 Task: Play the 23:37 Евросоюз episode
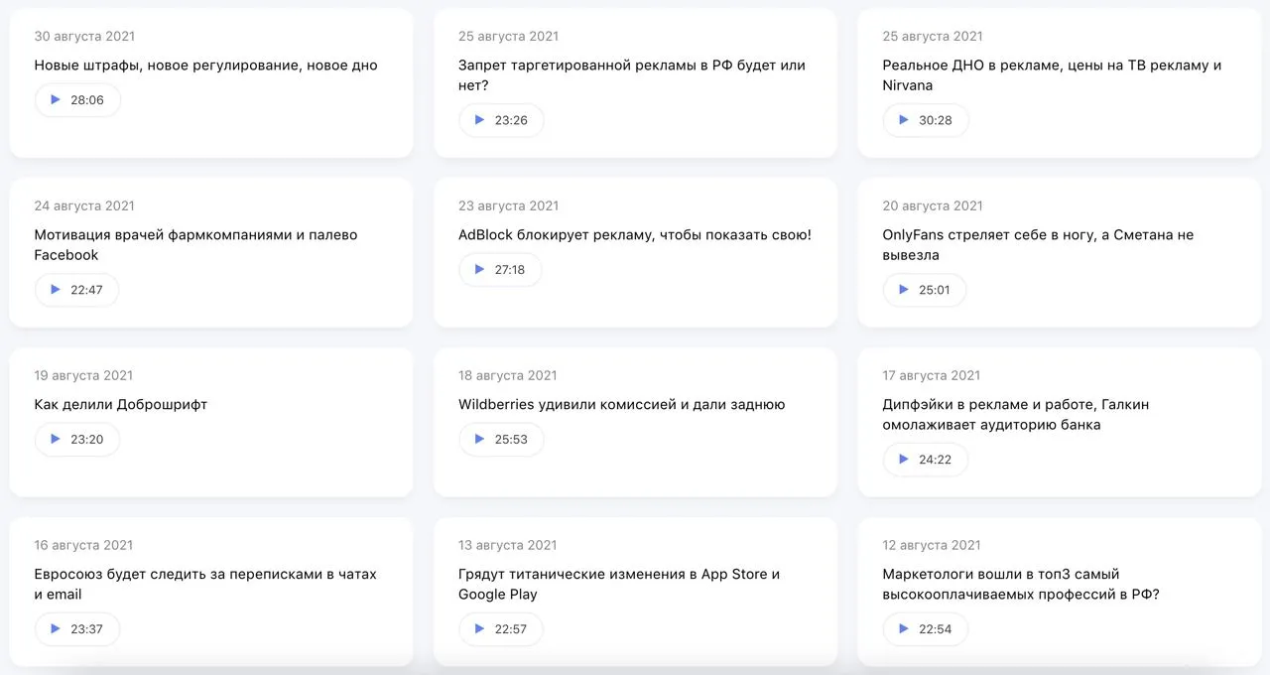click(77, 629)
